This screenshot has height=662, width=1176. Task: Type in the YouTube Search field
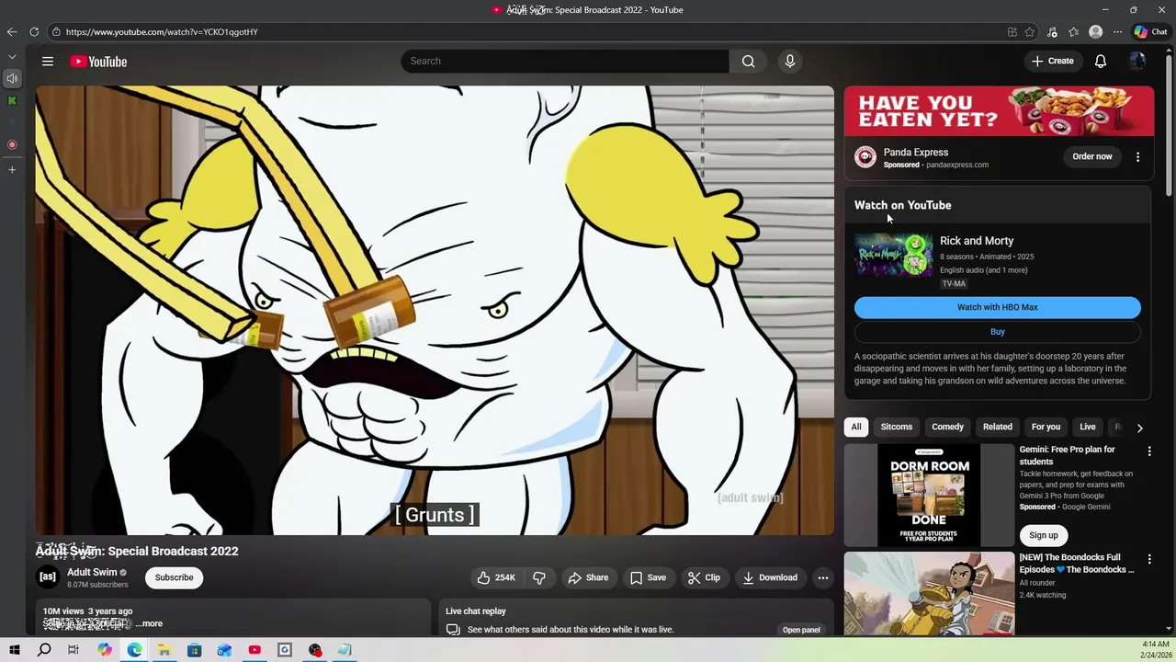pyautogui.click(x=565, y=62)
